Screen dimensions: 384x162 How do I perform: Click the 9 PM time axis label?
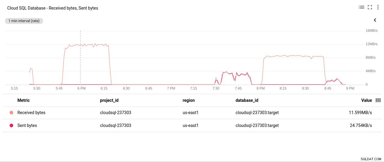[350, 88]
